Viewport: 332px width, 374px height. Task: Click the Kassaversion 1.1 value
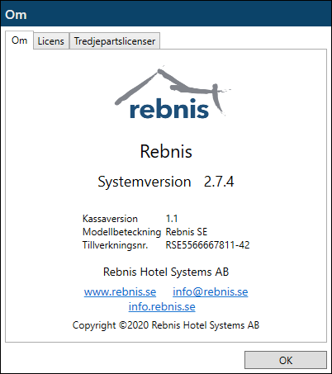tap(172, 219)
